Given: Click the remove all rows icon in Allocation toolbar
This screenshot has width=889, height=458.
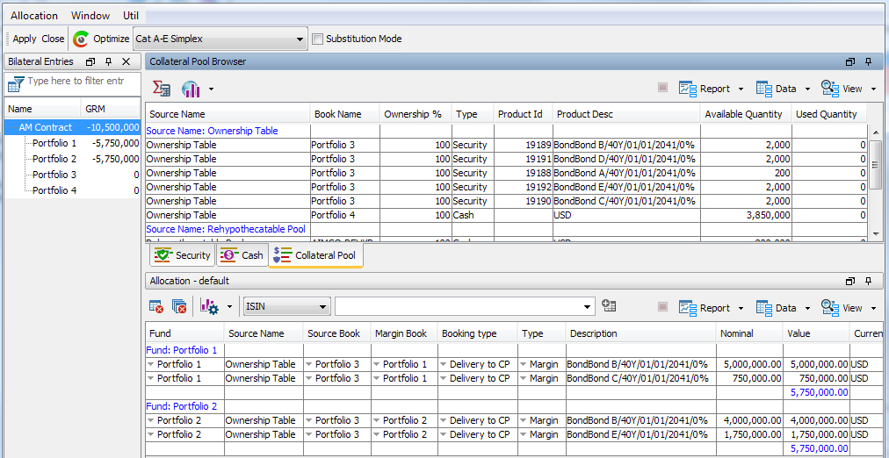Looking at the screenshot, I should (x=179, y=307).
